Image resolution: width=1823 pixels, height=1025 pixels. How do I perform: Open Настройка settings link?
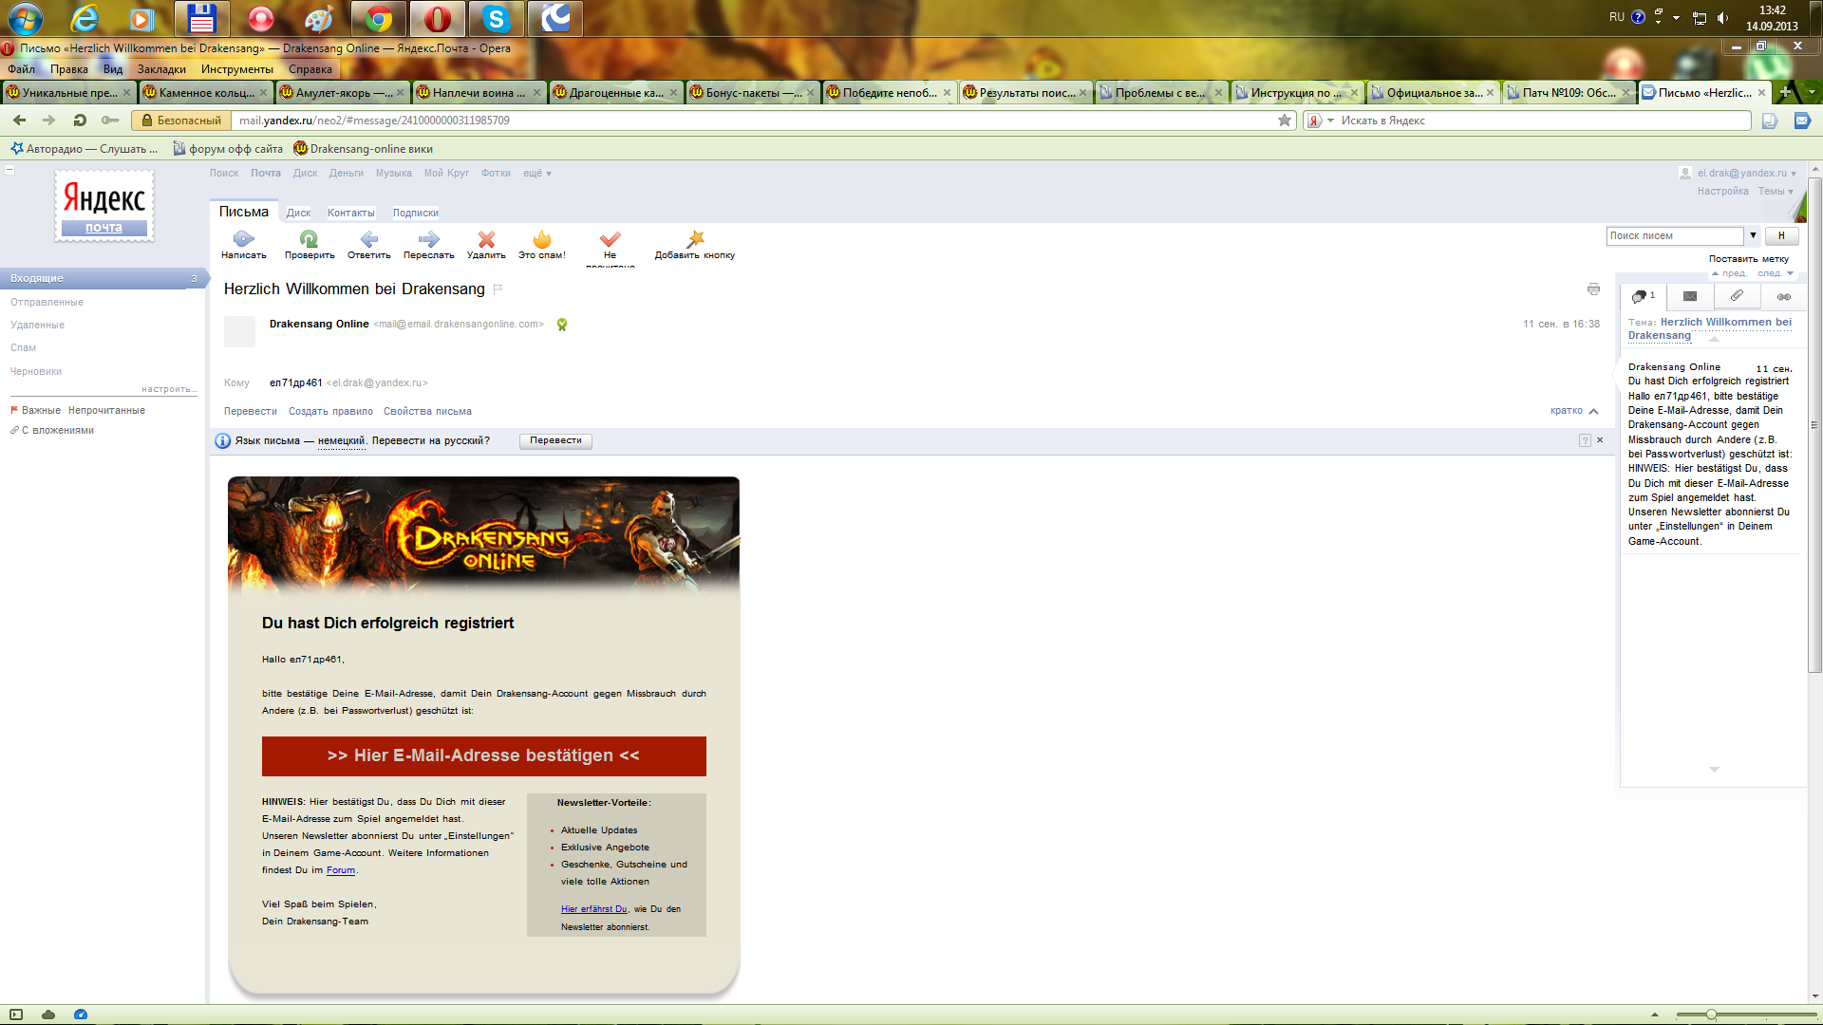tap(1723, 192)
